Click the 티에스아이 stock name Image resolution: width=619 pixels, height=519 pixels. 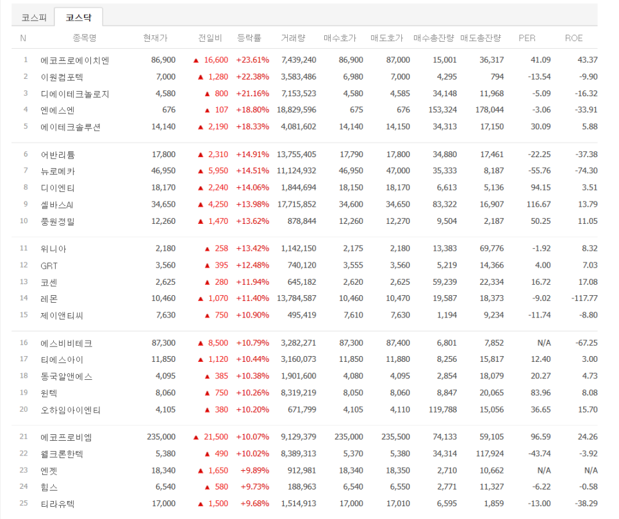62,360
